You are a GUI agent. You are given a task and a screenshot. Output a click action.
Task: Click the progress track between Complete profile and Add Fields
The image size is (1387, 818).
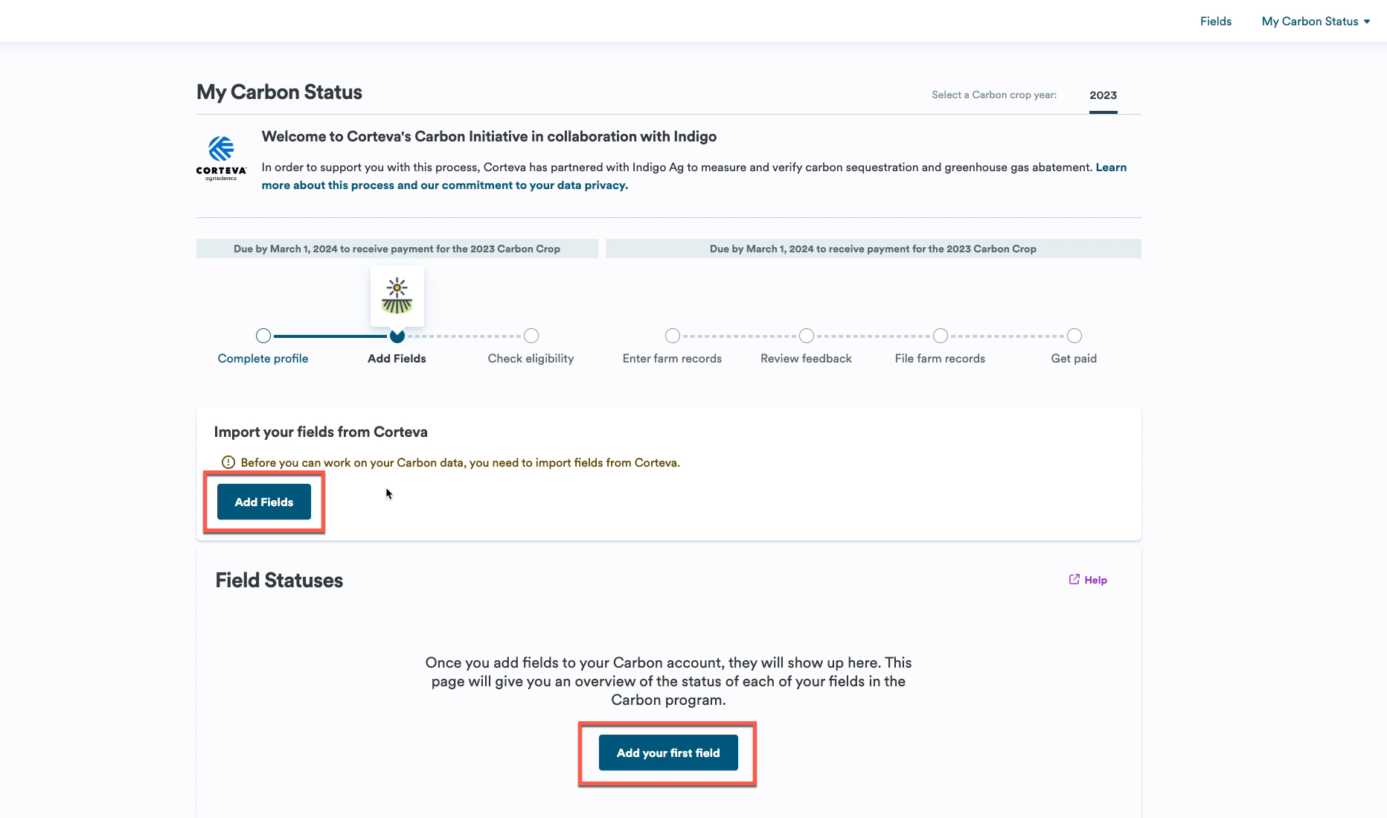tap(330, 336)
